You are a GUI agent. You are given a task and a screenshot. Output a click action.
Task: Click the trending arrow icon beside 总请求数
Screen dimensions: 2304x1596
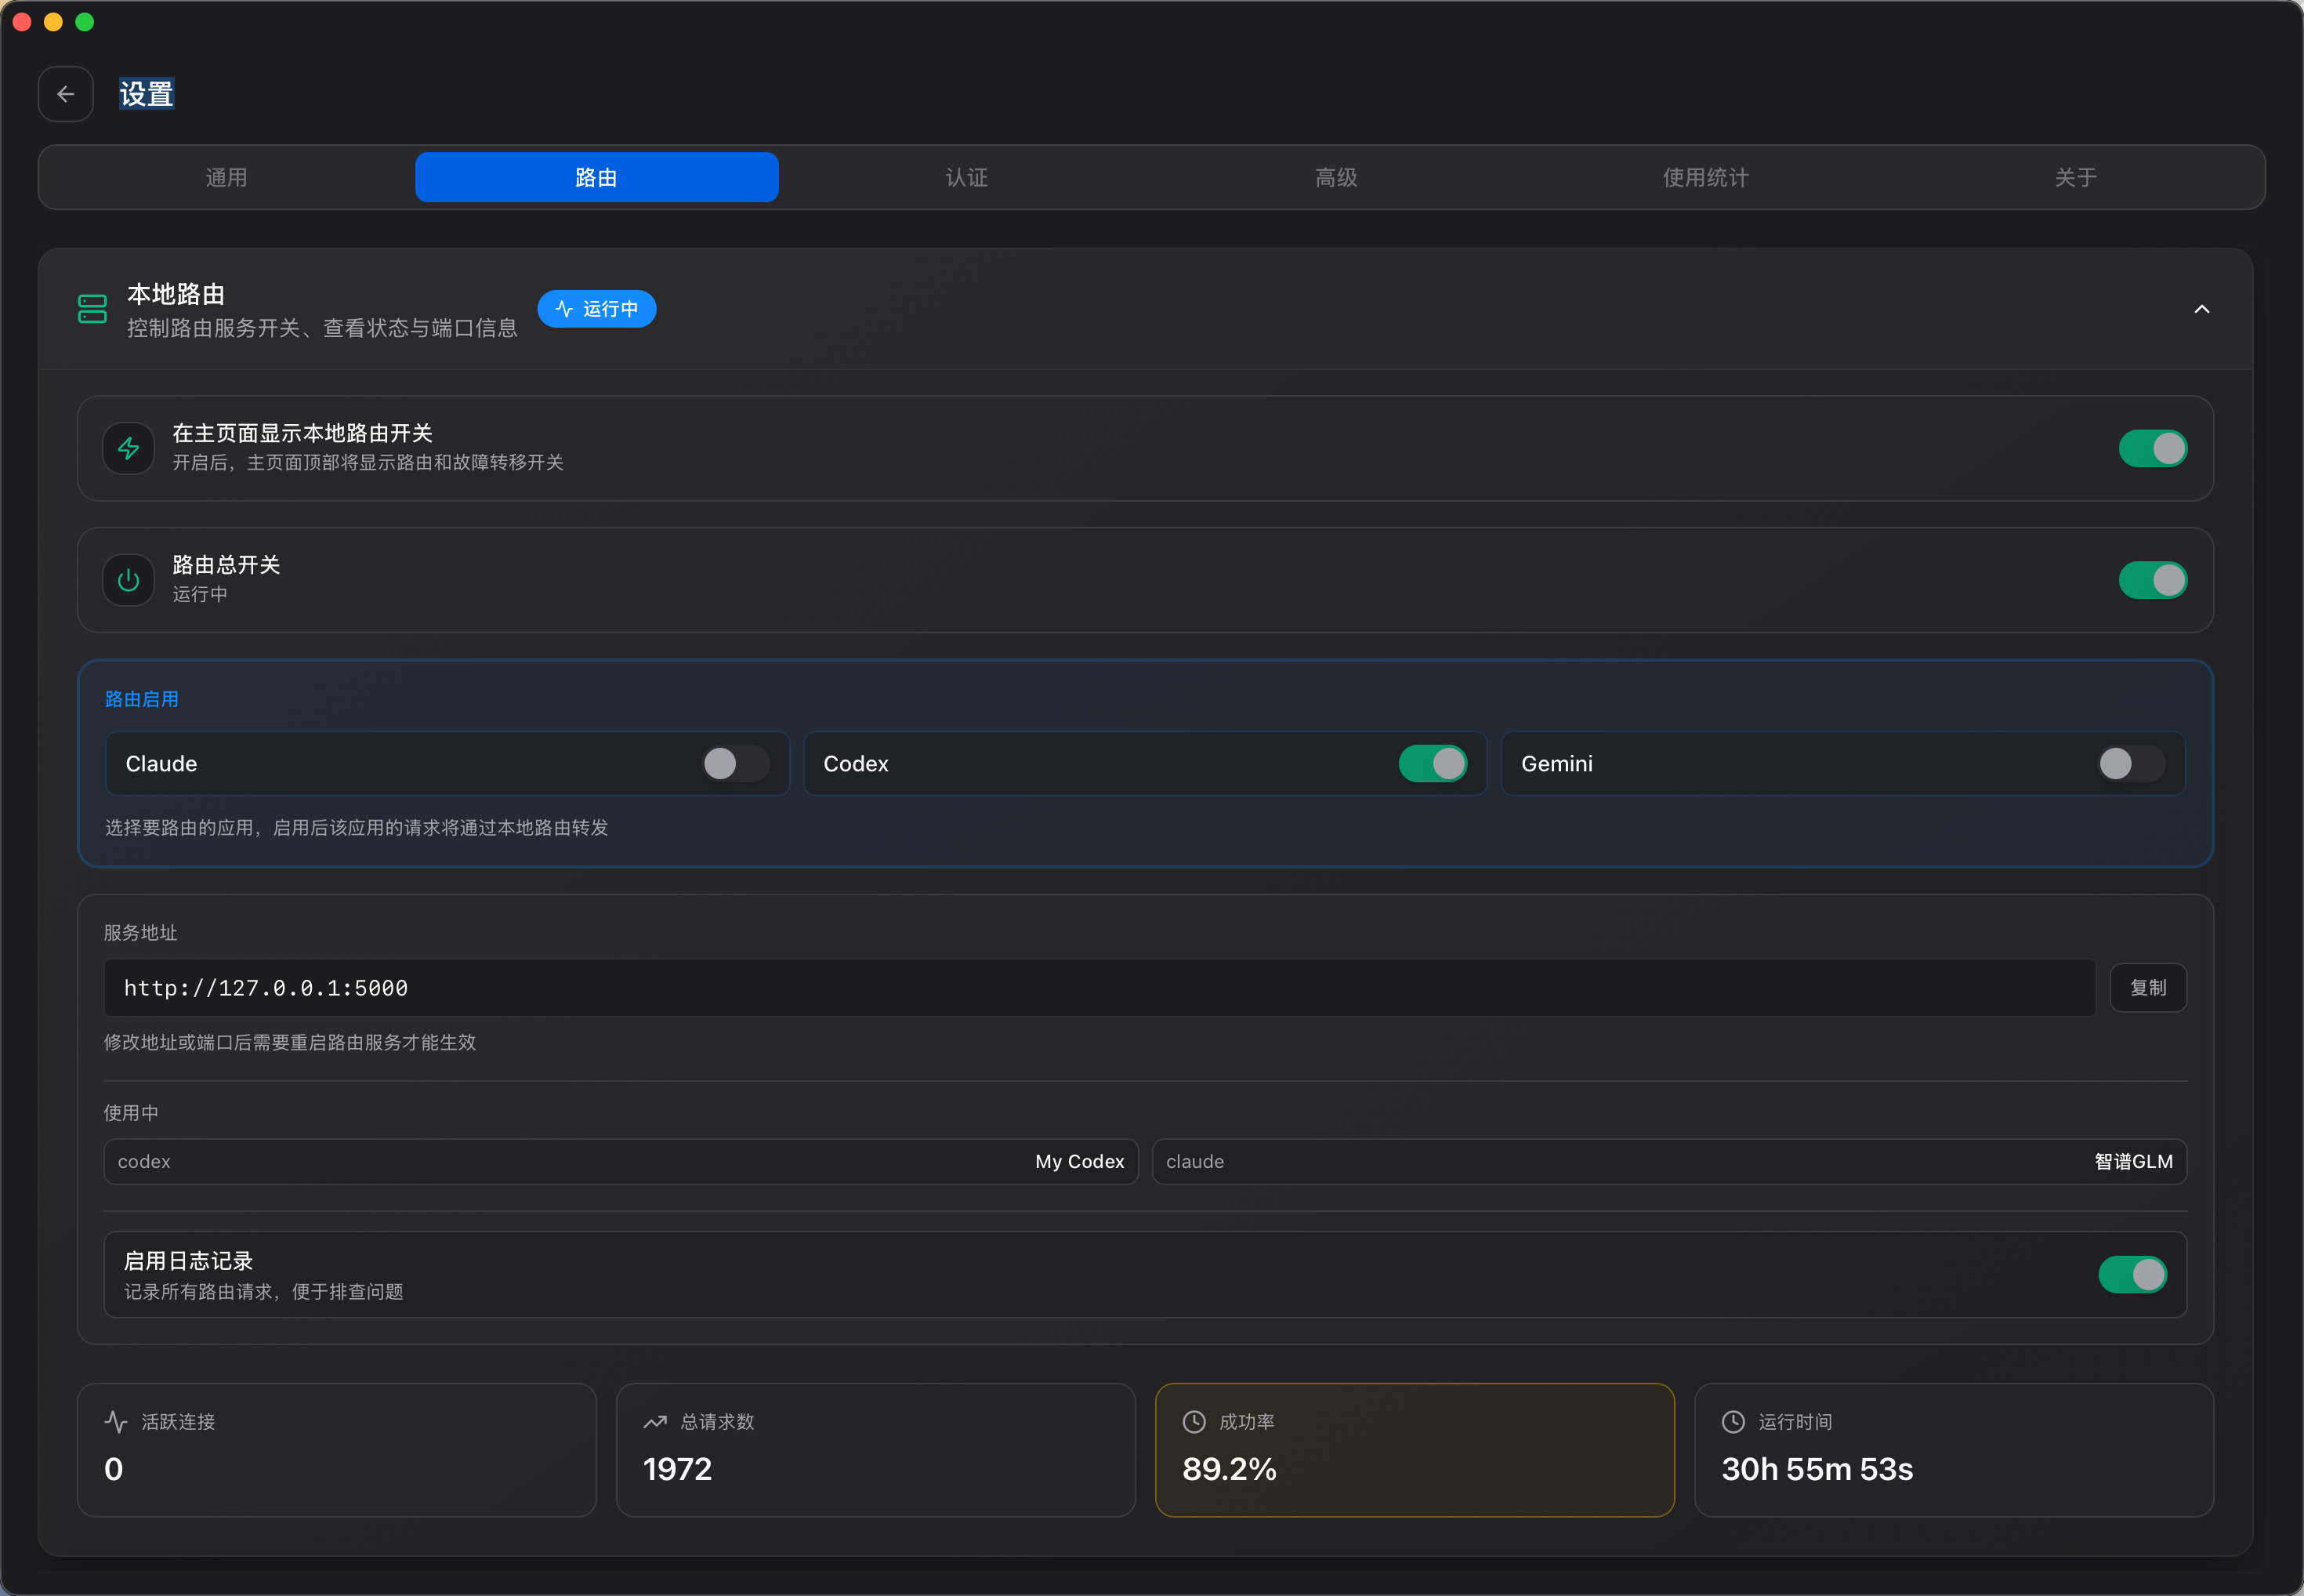[654, 1422]
